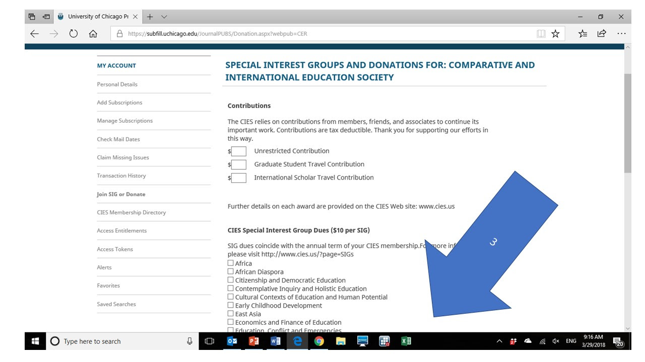Open the tab preview chevron
This screenshot has height=362, width=645.
[164, 17]
